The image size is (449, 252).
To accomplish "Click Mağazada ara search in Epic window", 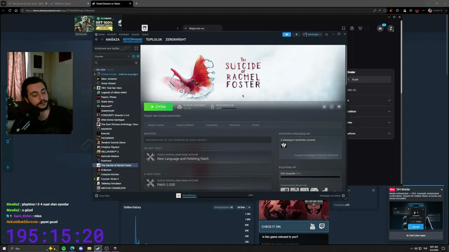I will coord(203,28).
